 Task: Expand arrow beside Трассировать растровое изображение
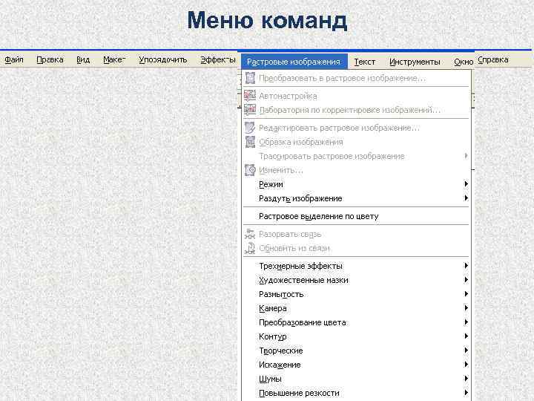pyautogui.click(x=466, y=155)
